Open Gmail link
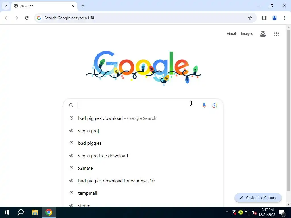Image resolution: width=291 pixels, height=218 pixels. (232, 33)
